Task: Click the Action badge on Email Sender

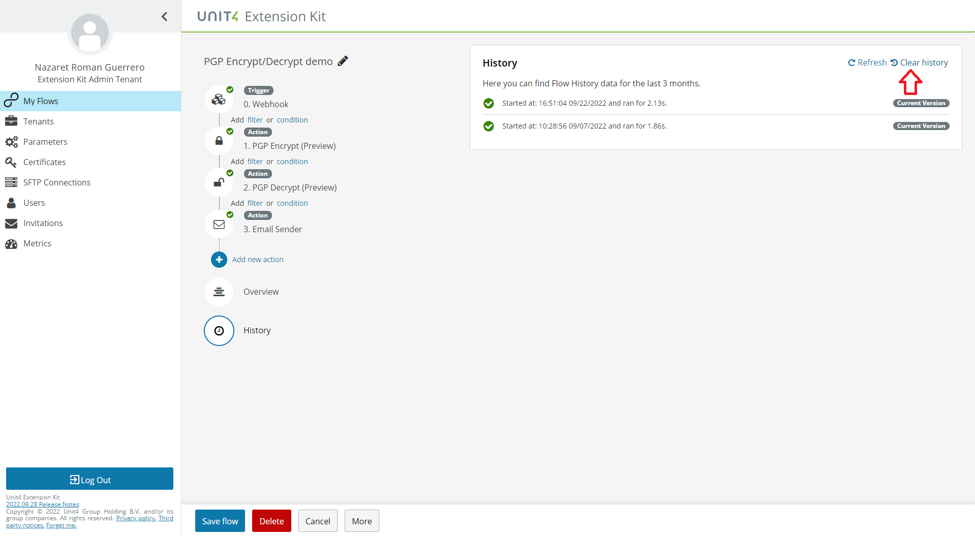Action: [258, 215]
